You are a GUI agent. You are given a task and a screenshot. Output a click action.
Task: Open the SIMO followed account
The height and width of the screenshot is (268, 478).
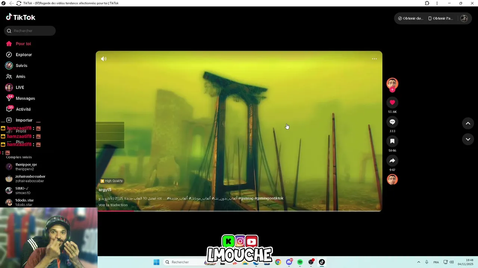(19, 191)
